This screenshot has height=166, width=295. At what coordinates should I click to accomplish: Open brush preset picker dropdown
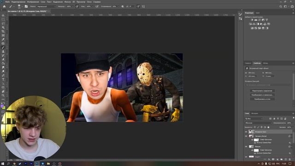pos(23,6)
